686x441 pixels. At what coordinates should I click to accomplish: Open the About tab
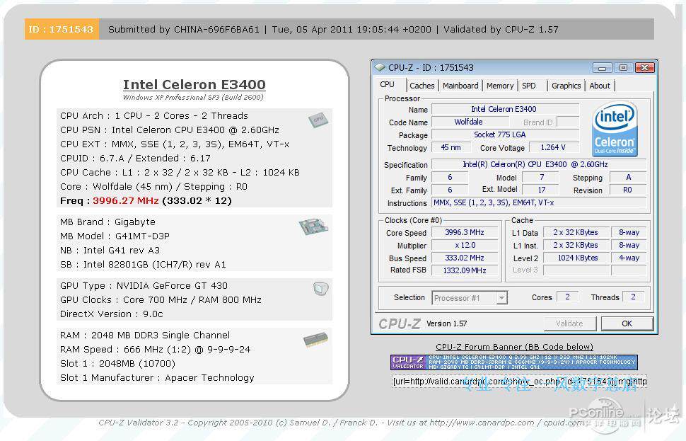600,86
